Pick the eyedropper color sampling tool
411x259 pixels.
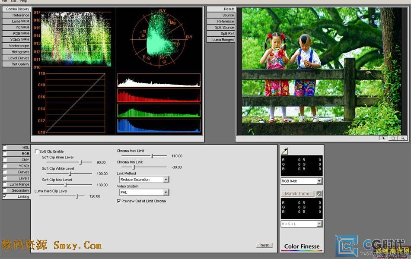coord(284,151)
